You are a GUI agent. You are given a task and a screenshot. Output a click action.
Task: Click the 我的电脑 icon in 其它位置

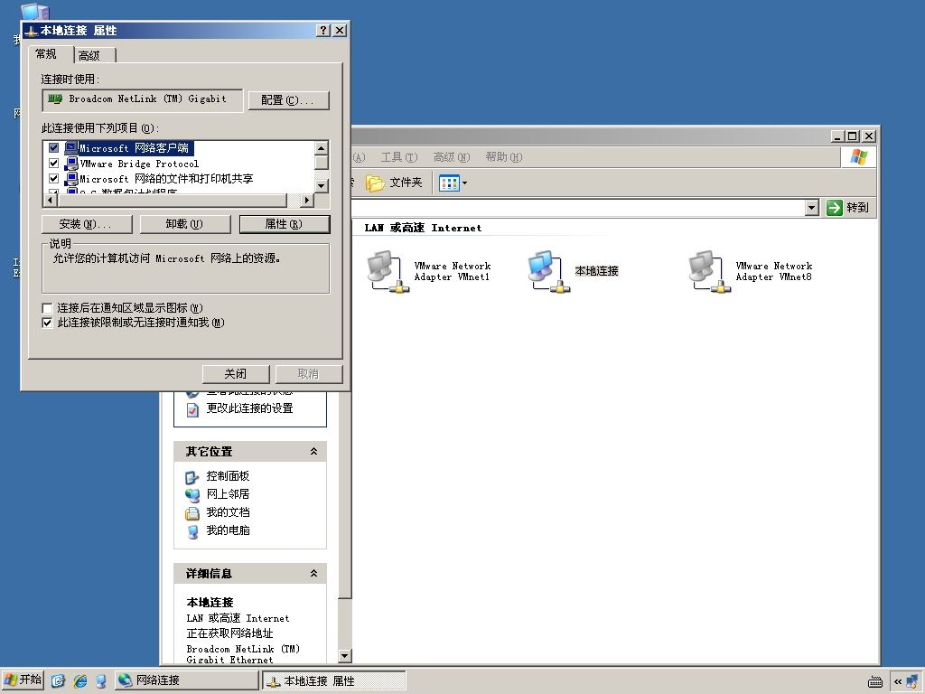(192, 531)
